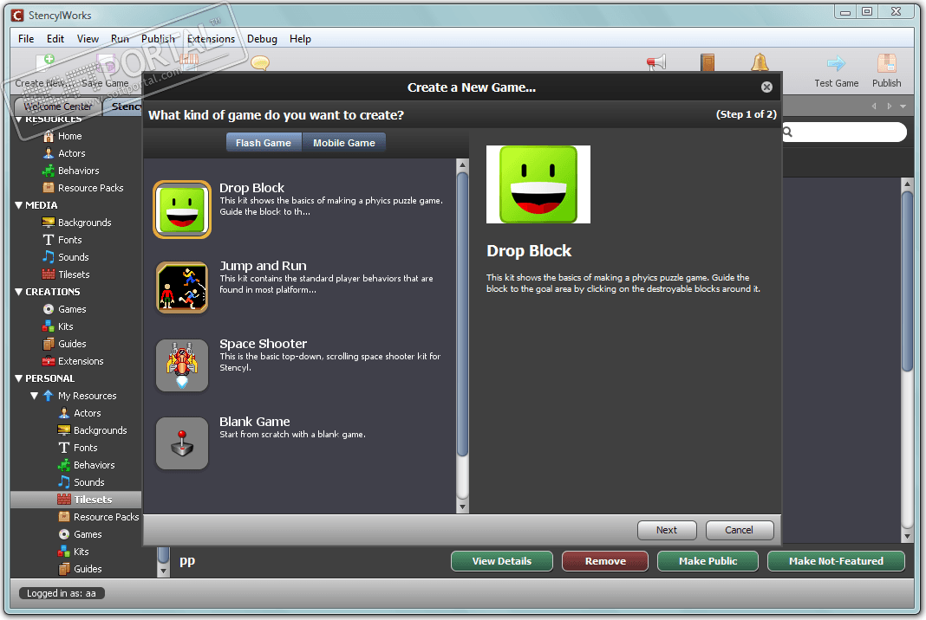
Task: Select the Space Shooter kit thumbnail
Action: tap(182, 365)
